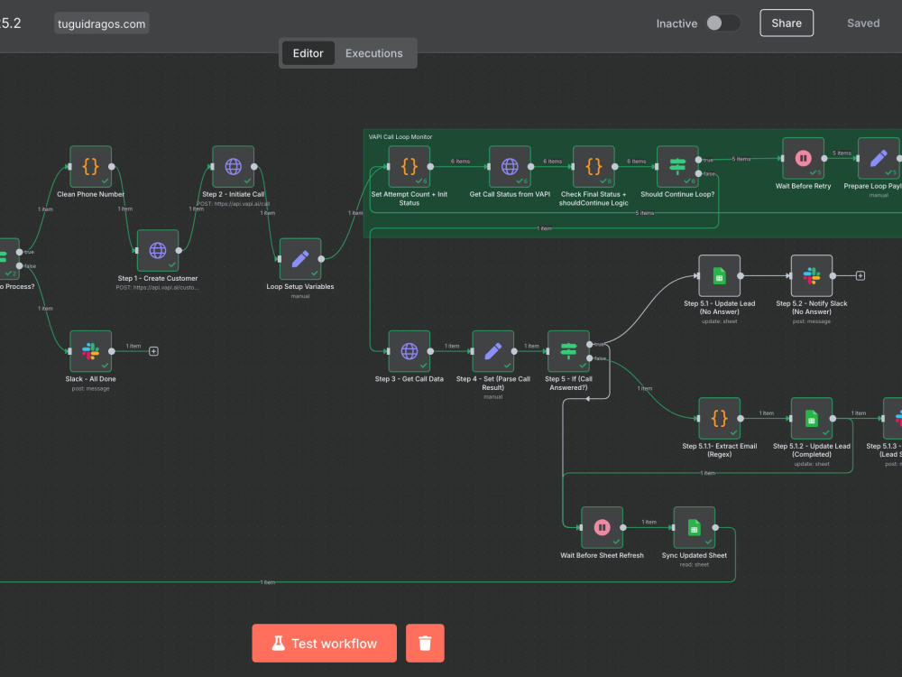Select the Wait Before Retry node

click(x=803, y=158)
